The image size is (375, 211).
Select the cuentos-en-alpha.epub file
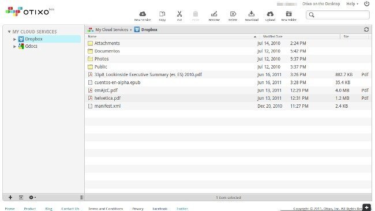pyautogui.click(x=118, y=82)
